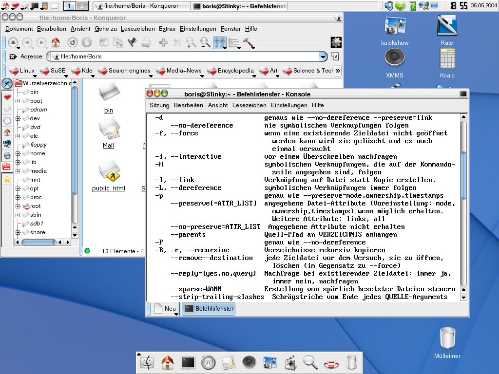Open the public_html folder icon
The height and width of the screenshot is (374, 499).
(109, 170)
